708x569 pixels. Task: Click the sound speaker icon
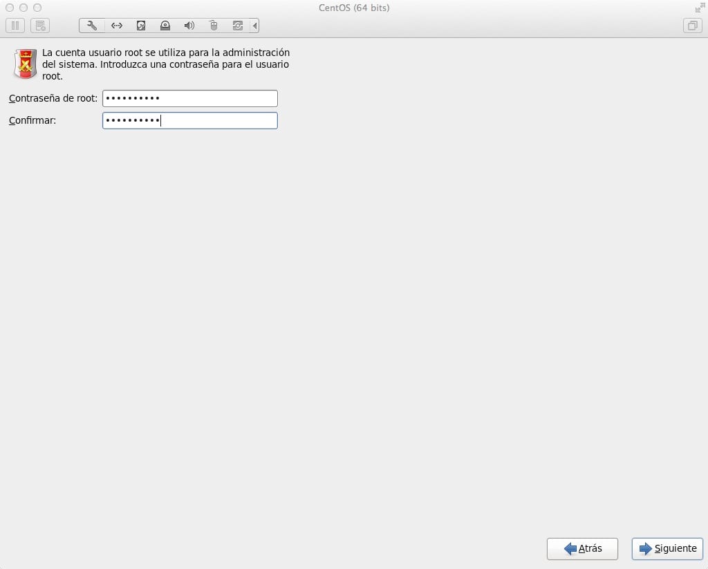[x=189, y=26]
